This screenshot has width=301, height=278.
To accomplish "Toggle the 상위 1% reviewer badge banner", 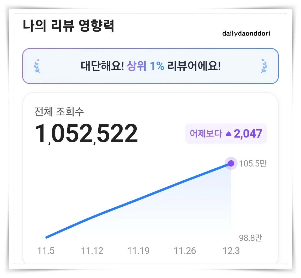I will [150, 66].
